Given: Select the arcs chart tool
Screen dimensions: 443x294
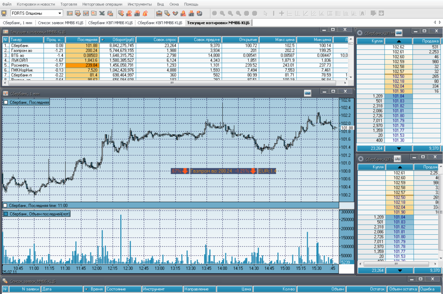Looking at the screenshot, I should pos(346,13).
